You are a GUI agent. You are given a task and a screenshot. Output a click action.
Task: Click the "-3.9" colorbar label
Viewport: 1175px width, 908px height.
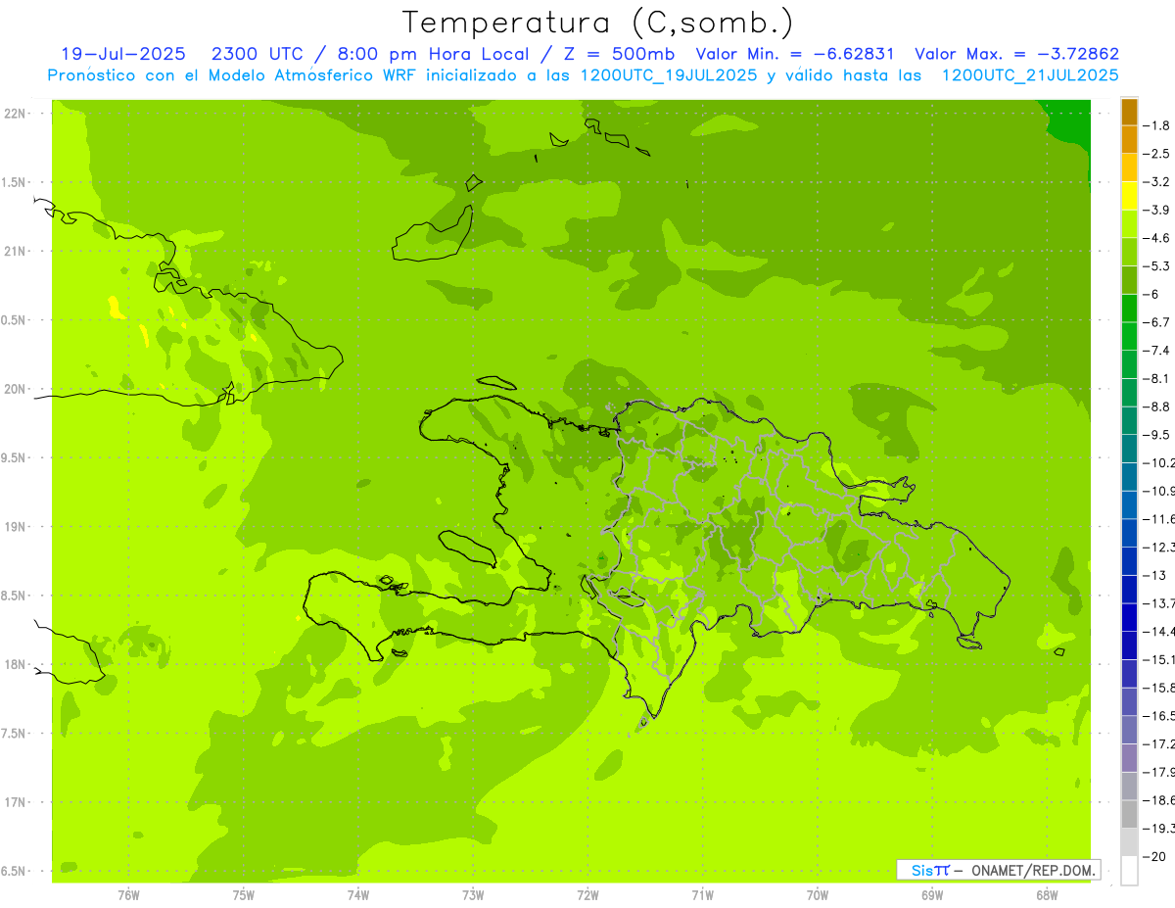(1155, 210)
